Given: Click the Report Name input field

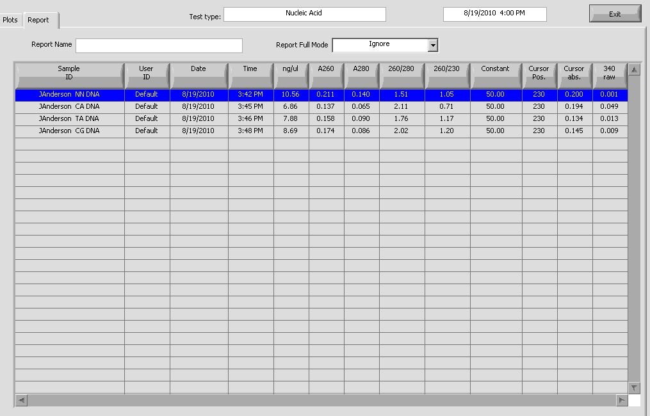Looking at the screenshot, I should pos(159,45).
